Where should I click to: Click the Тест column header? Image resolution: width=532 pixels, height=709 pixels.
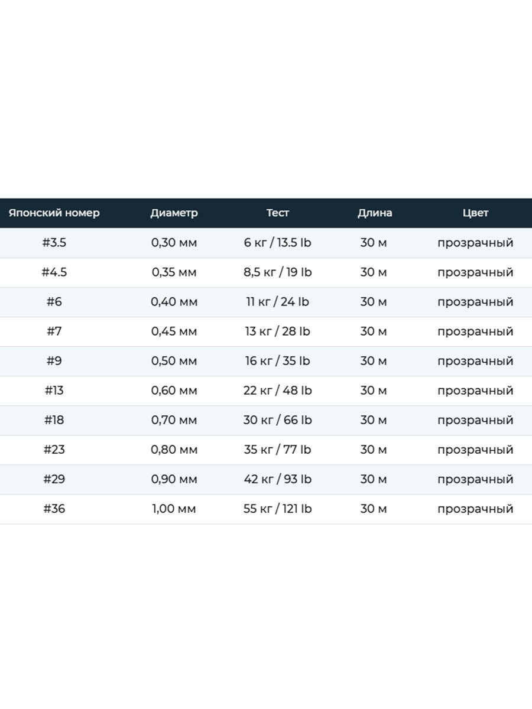pos(278,213)
